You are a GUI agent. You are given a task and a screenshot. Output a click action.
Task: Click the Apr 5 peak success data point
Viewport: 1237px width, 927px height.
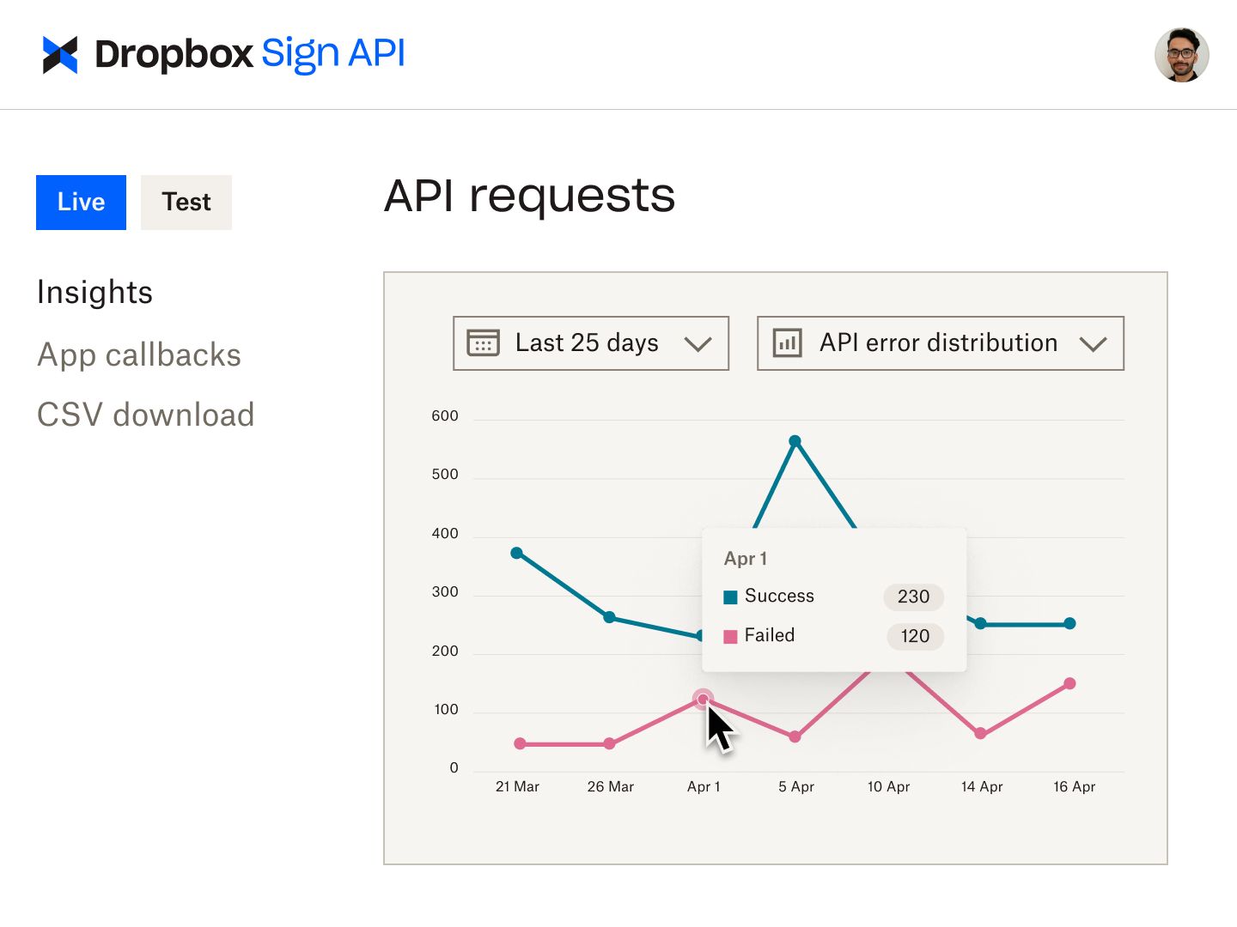(795, 439)
